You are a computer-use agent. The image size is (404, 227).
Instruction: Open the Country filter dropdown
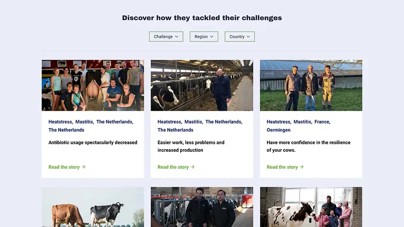tap(239, 37)
